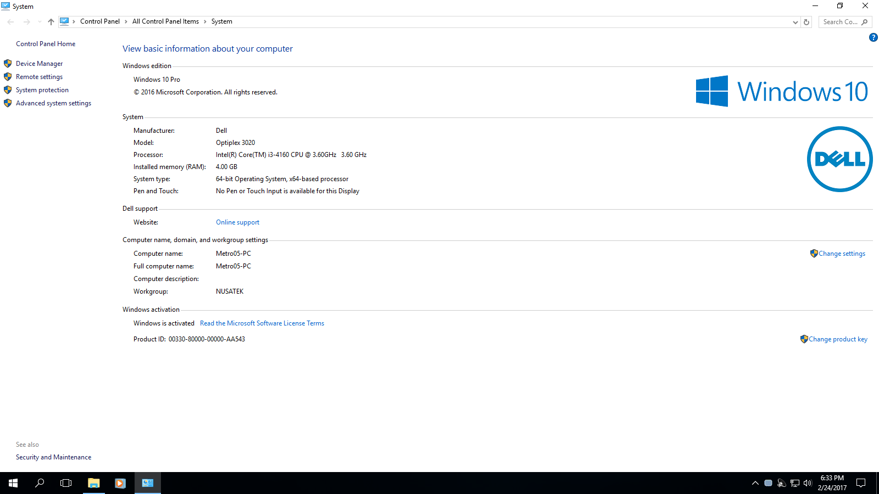This screenshot has width=879, height=494.
Task: Open Task View on the taskbar
Action: click(66, 483)
